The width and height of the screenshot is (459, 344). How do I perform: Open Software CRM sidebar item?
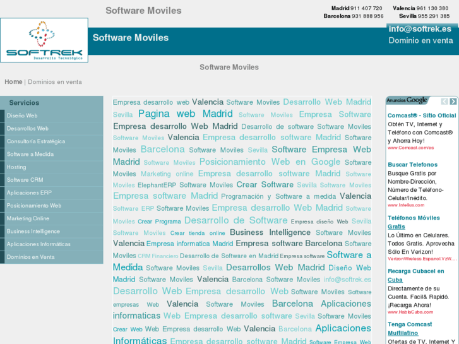[x=54, y=180]
